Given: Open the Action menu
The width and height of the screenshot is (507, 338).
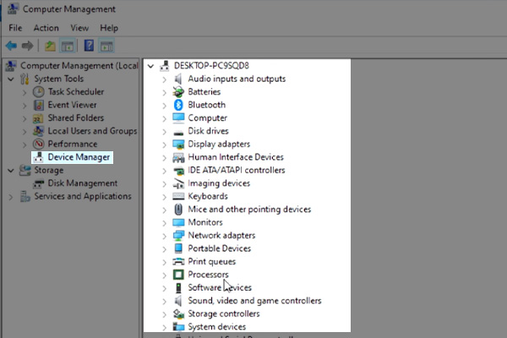Looking at the screenshot, I should tap(46, 28).
